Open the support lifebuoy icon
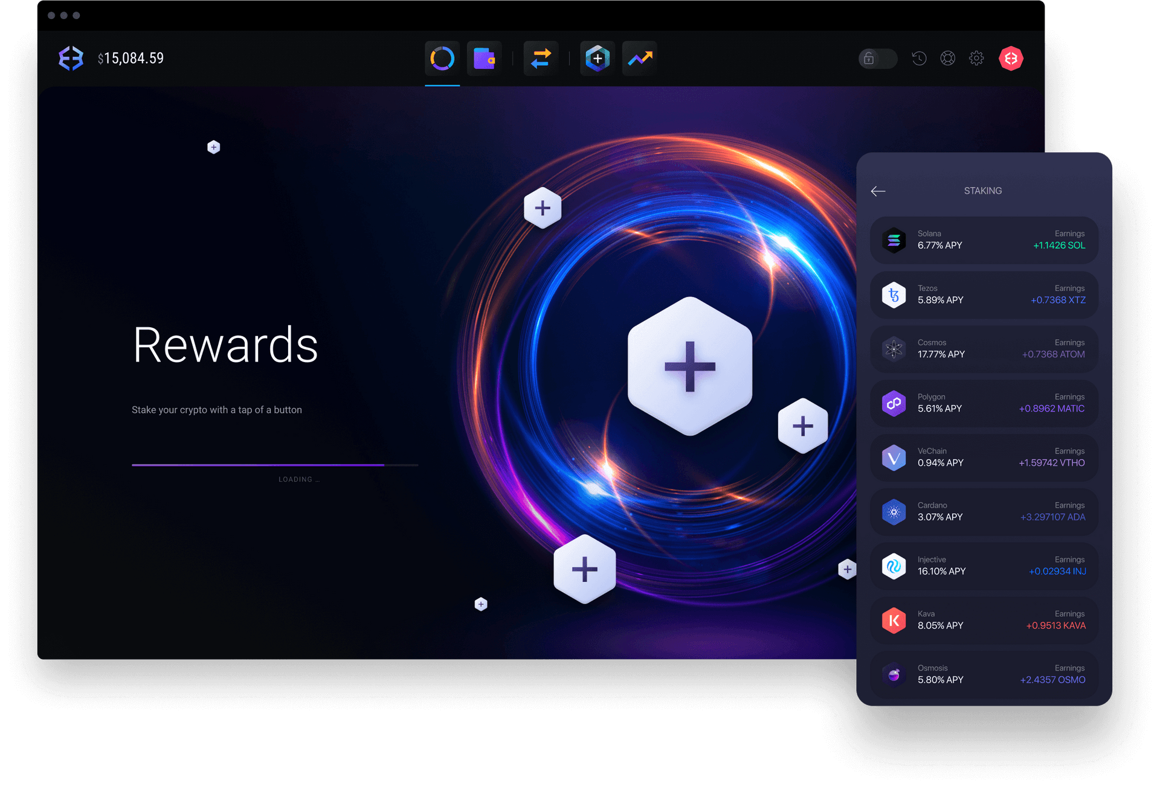The width and height of the screenshot is (1160, 790). (x=947, y=59)
